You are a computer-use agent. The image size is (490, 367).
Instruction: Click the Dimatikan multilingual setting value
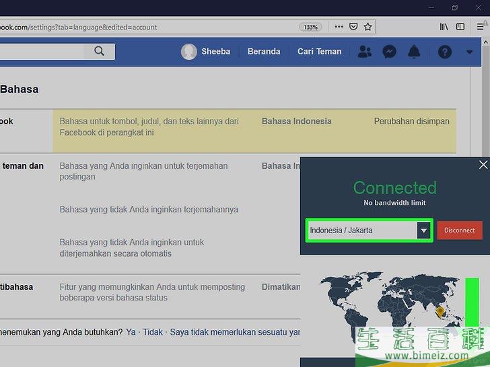pyautogui.click(x=281, y=287)
